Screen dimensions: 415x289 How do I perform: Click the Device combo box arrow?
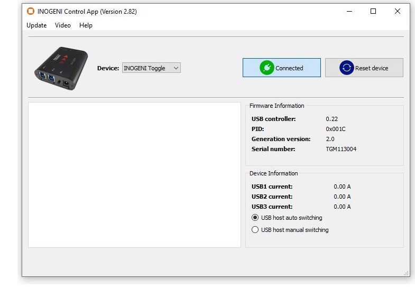pos(176,68)
